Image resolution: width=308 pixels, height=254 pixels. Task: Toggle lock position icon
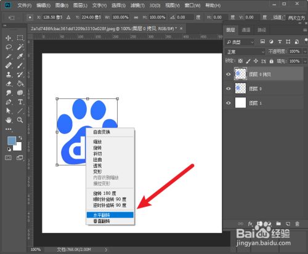(x=256, y=61)
